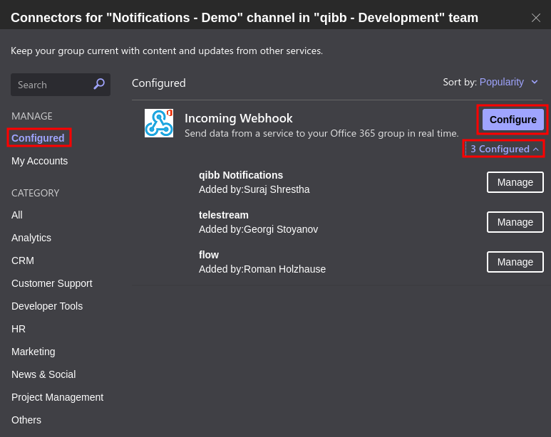The height and width of the screenshot is (437, 551).
Task: Collapse the 3 Configured list
Action: tap(504, 149)
